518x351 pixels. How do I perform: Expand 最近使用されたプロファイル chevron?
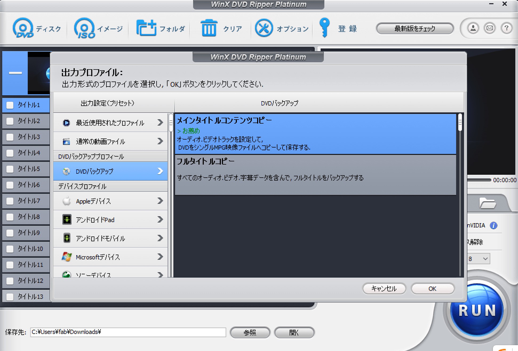point(160,123)
